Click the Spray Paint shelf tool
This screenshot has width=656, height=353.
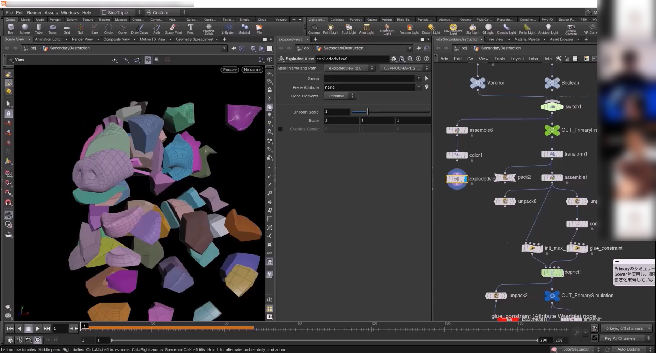[x=173, y=29]
